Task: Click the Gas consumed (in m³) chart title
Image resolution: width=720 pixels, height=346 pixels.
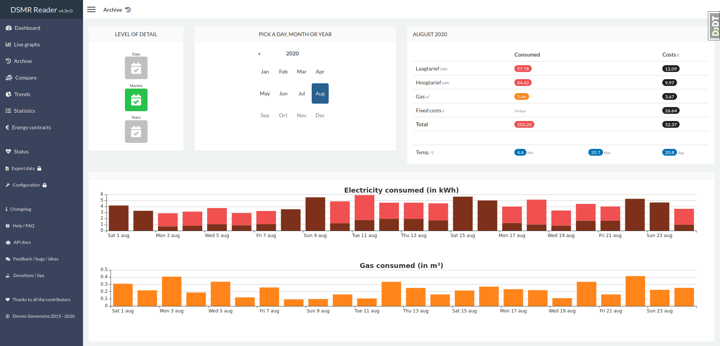Action: tap(402, 265)
